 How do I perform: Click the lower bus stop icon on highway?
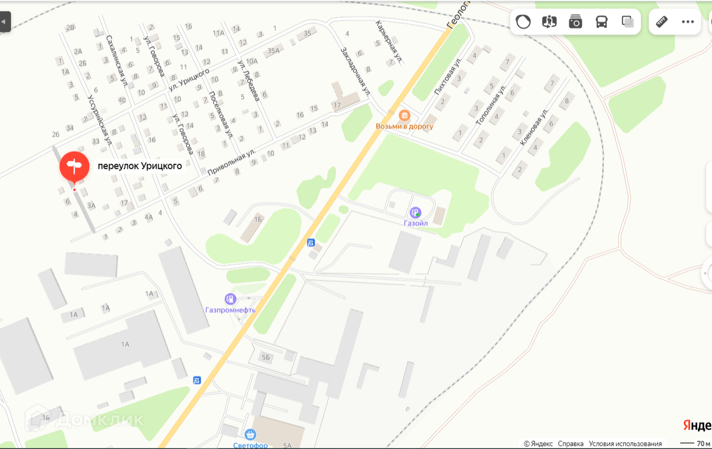click(x=197, y=380)
